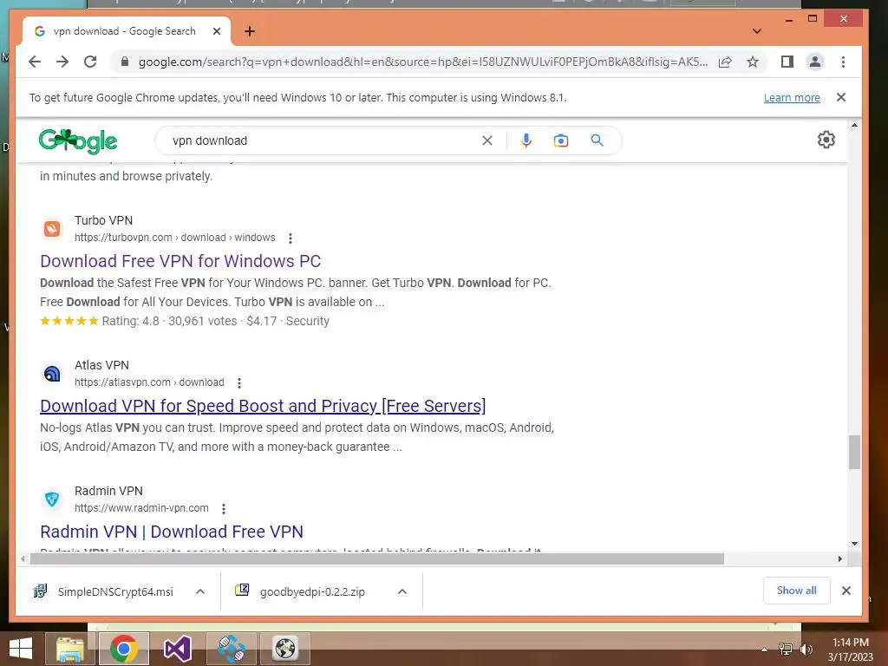Close the vpn download Google Search tab
This screenshot has height=666, width=888.
(216, 31)
